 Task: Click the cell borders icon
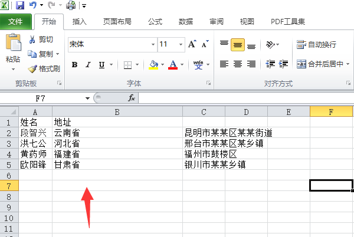[127, 65]
